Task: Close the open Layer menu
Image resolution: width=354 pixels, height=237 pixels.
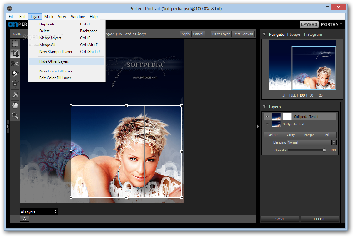Action: coord(35,17)
